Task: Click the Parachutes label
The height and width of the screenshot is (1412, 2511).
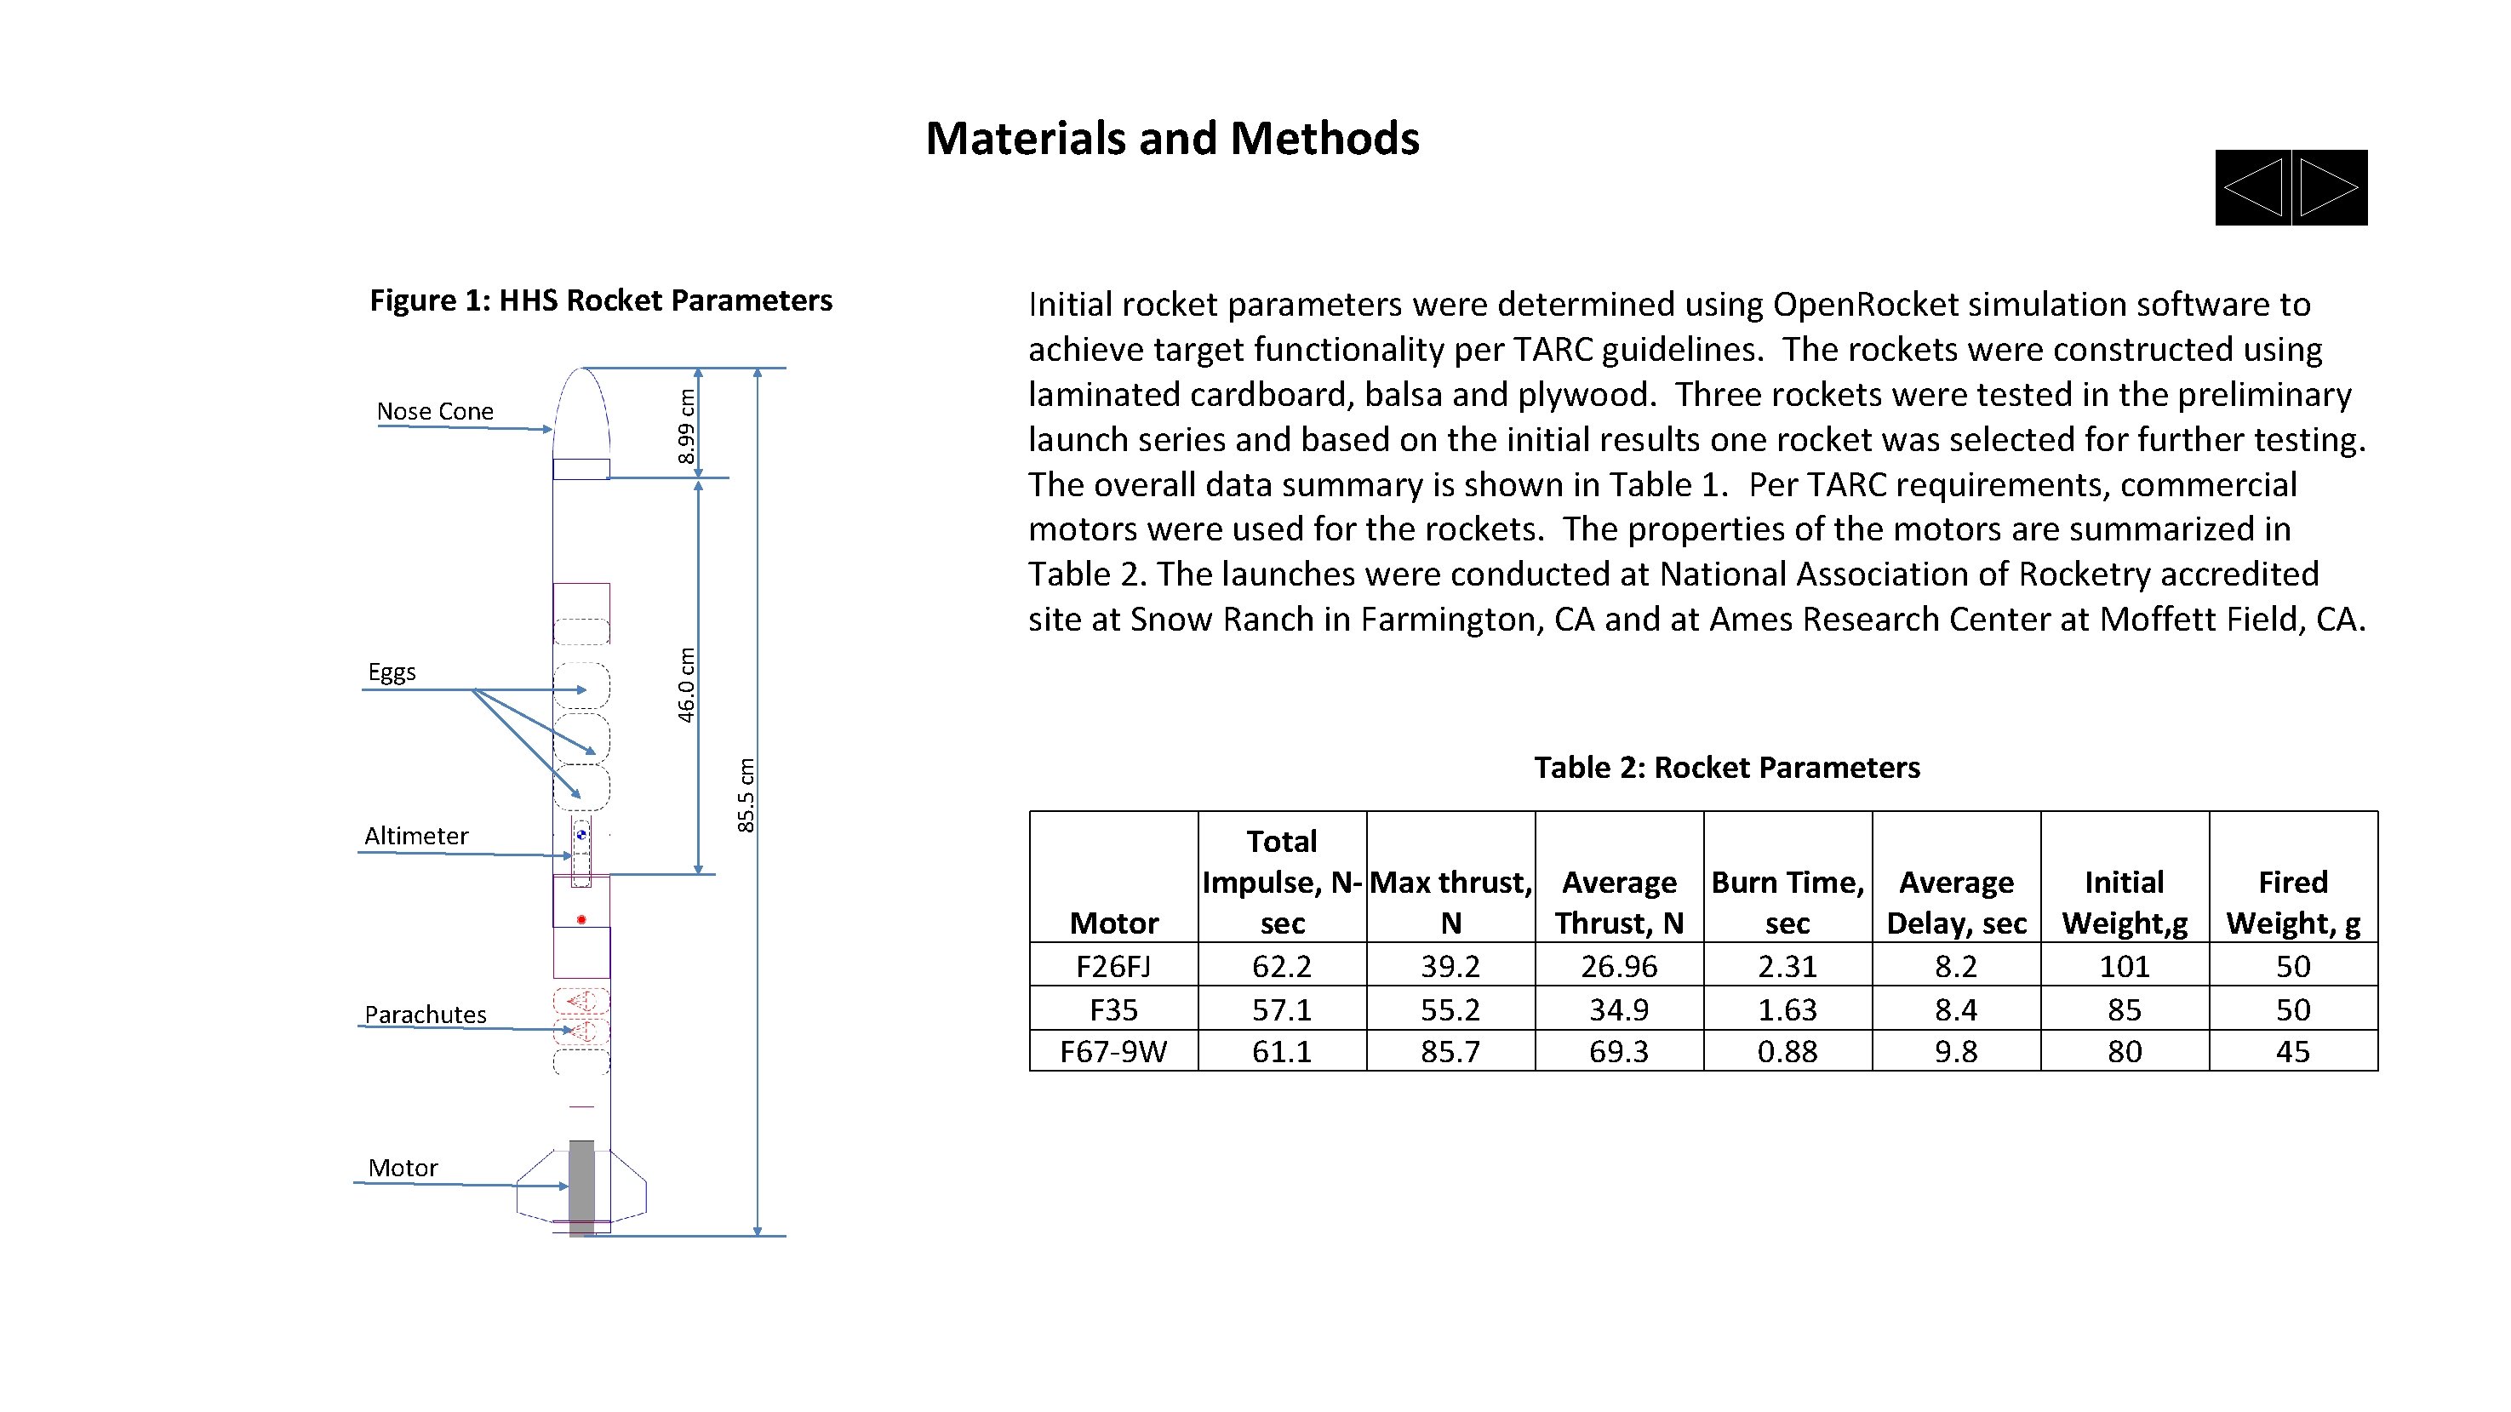Action: (426, 1015)
